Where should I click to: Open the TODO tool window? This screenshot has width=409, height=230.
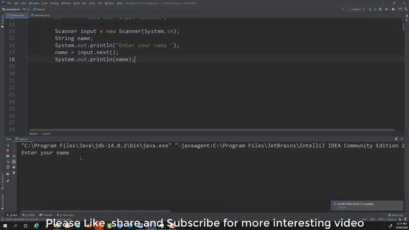28,215
